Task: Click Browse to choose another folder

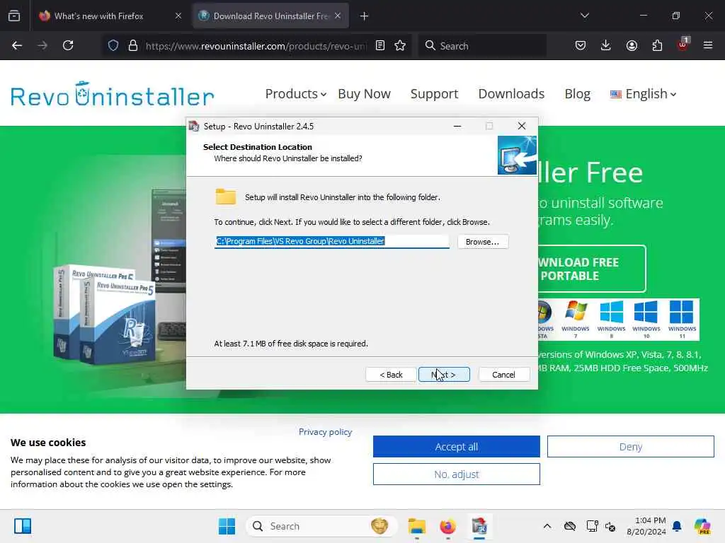Action: pyautogui.click(x=483, y=242)
